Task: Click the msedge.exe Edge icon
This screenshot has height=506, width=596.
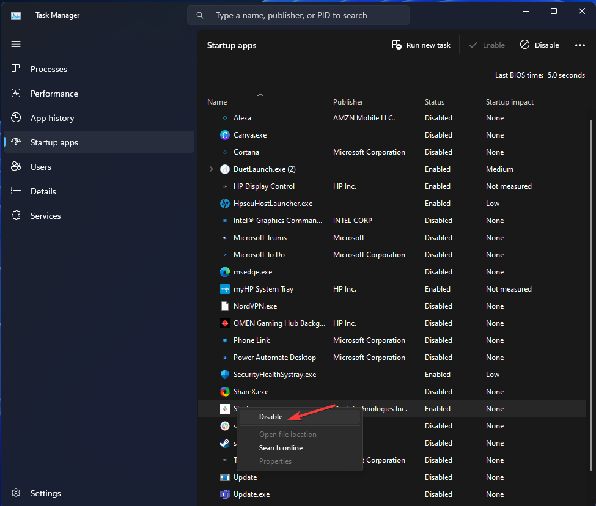Action: 225,271
